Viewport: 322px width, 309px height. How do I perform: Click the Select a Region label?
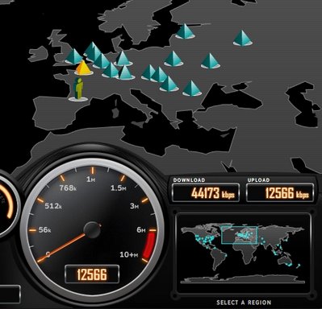(244, 303)
